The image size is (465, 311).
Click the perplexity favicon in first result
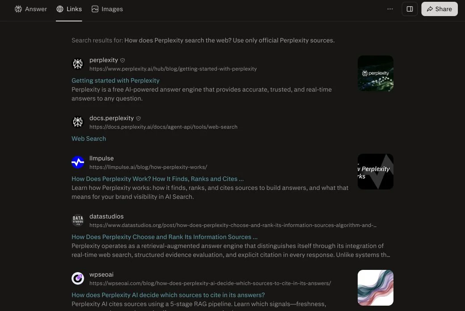coord(78,64)
